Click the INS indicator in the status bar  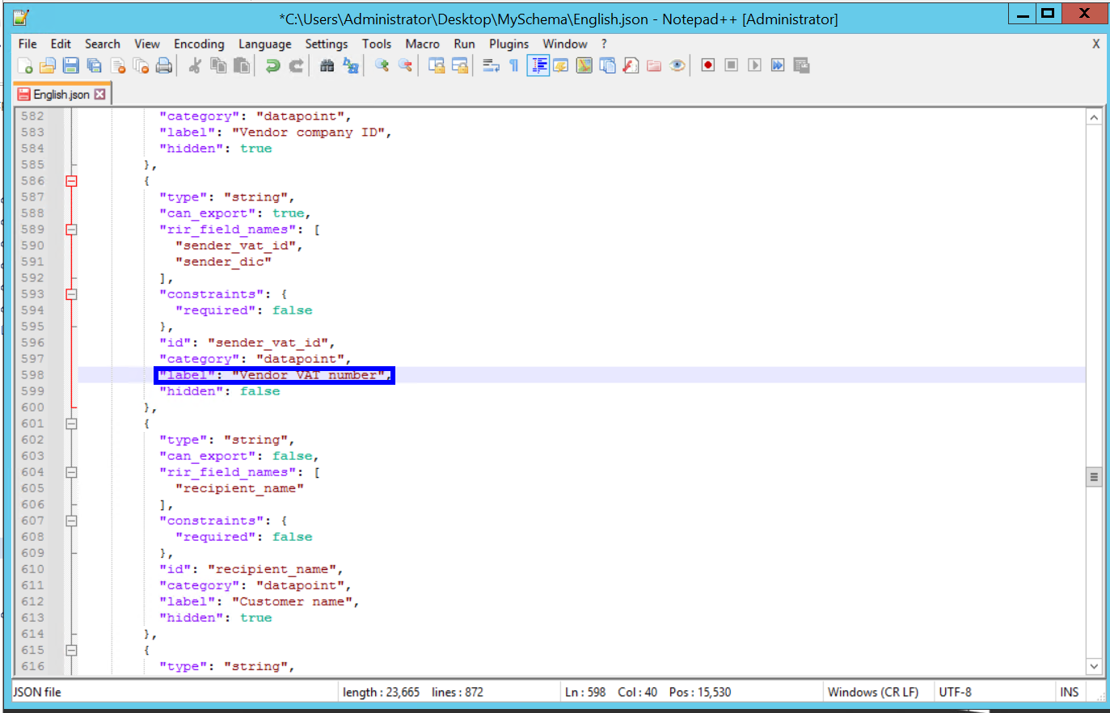pyautogui.click(x=1069, y=691)
